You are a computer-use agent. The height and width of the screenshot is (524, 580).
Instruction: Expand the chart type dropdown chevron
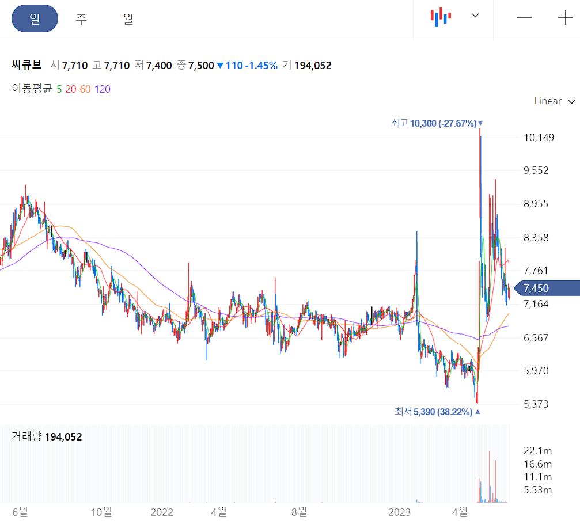475,16
